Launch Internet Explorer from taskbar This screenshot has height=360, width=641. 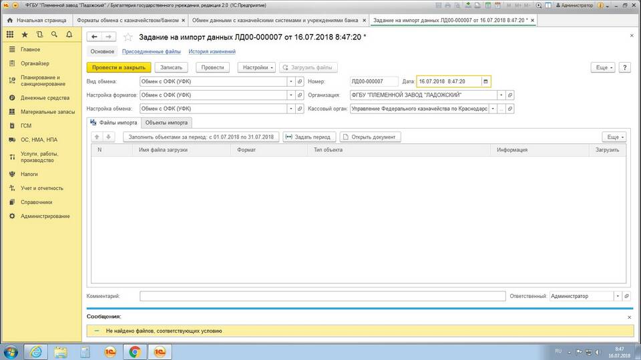tap(36, 352)
